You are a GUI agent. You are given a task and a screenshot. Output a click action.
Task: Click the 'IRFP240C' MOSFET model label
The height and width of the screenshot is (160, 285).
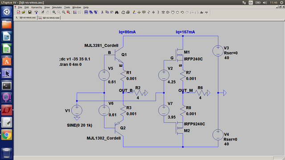193,59
